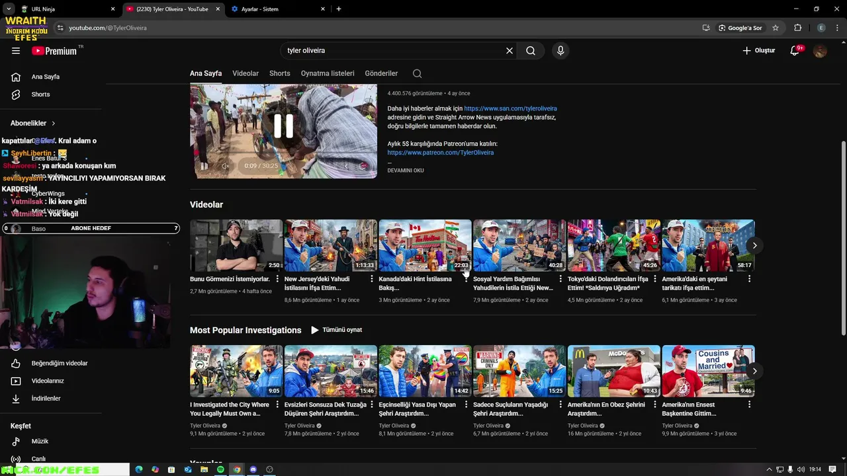
Task: Open options for New Jersey'deki Yahudi video
Action: 372,279
